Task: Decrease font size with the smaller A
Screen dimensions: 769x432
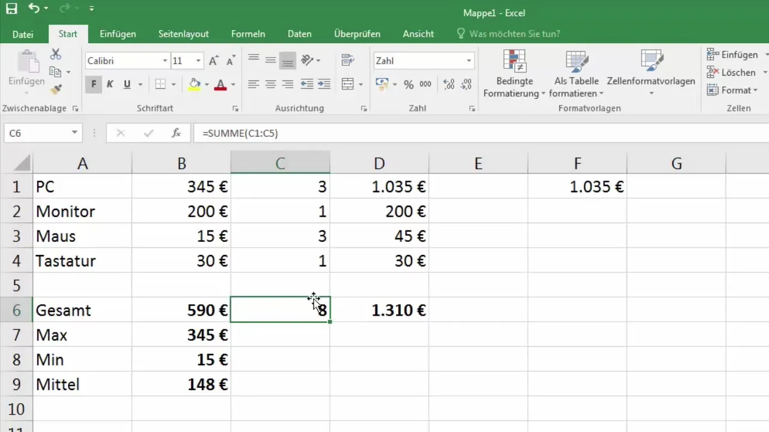Action: click(230, 61)
